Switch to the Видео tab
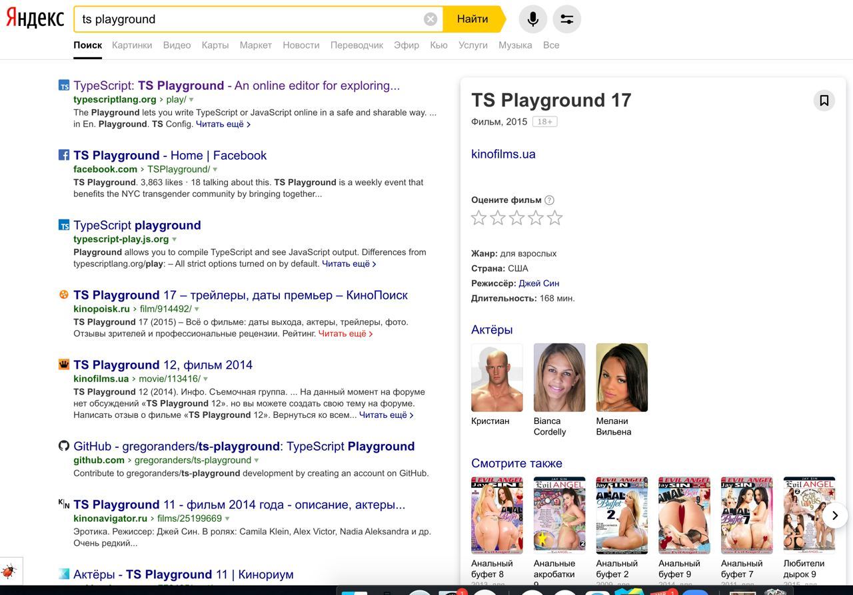 click(177, 45)
